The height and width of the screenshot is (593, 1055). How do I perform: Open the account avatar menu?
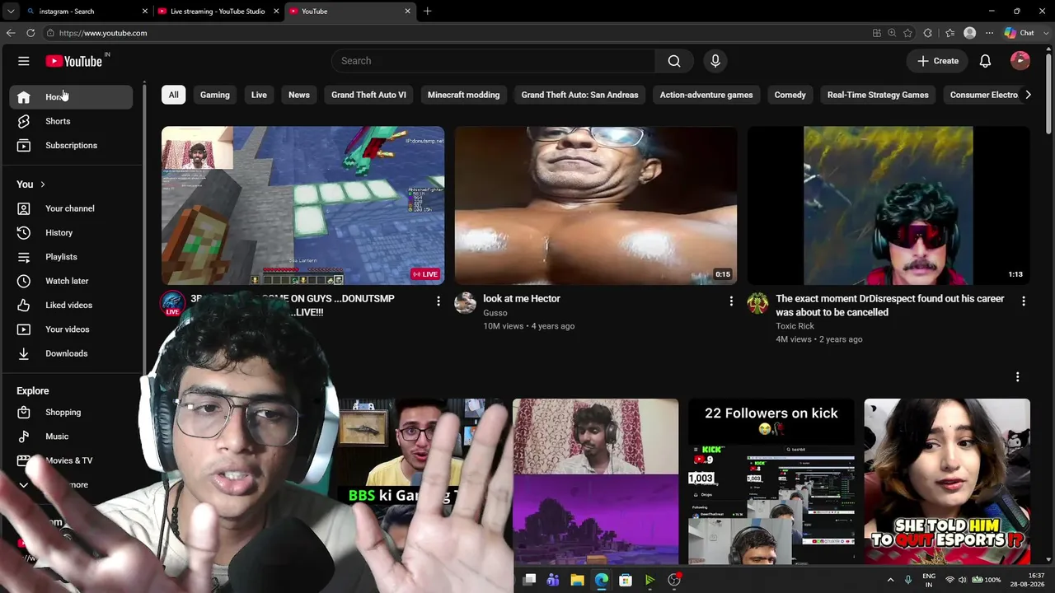coord(1020,61)
